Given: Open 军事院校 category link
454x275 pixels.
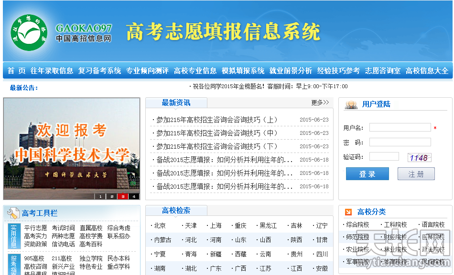Looking at the screenshot, I should pyautogui.click(x=357, y=262).
